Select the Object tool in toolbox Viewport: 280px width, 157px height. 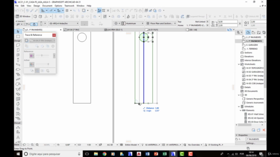point(18,109)
